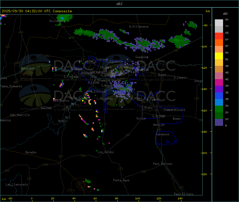This screenshot has width=239, height=202.
Task: Click the 'Divisadero' map label
Action: [57, 21]
